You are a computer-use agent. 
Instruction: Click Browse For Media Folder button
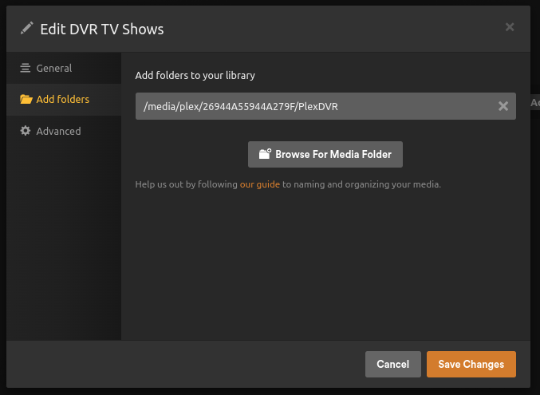[x=325, y=155]
